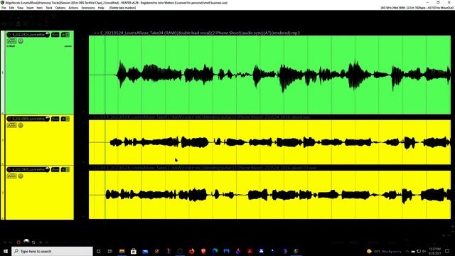Open the Options menu
This screenshot has height=256, width=455.
[60, 8]
